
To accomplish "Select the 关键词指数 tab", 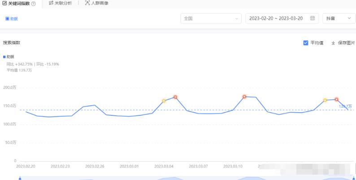I will pos(19,4).
